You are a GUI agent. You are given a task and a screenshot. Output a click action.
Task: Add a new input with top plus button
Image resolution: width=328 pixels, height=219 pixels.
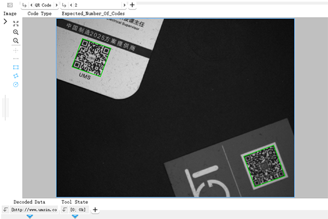(132, 5)
